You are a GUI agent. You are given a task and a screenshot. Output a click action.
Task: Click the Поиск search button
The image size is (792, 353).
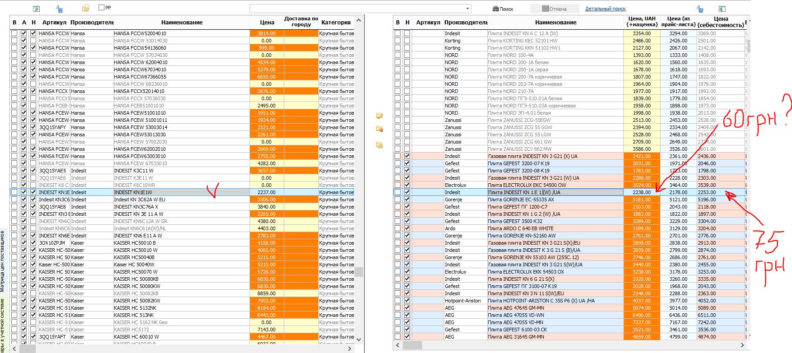503,9
